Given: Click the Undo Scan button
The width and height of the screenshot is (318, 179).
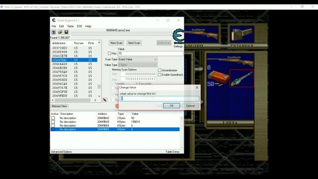Looking at the screenshot, I should pyautogui.click(x=164, y=43).
